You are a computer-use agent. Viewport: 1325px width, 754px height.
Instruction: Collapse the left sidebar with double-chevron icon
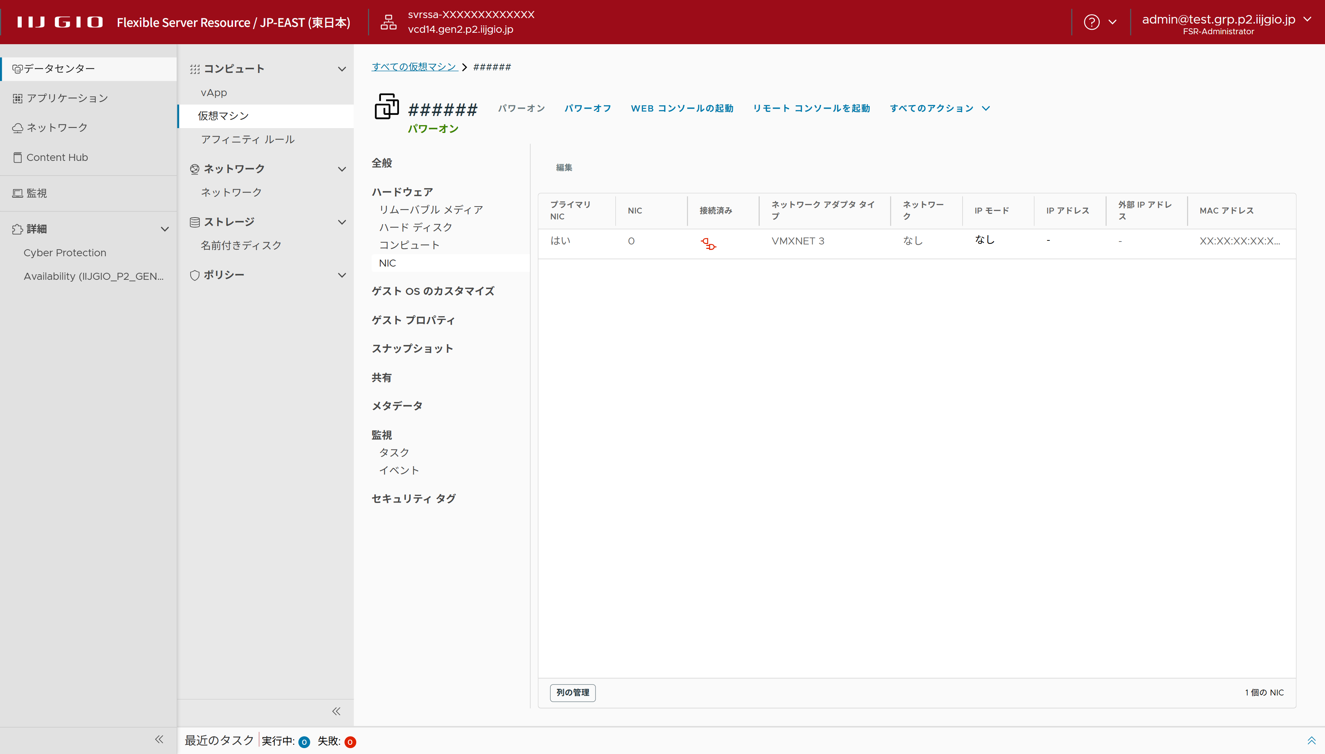(x=159, y=740)
